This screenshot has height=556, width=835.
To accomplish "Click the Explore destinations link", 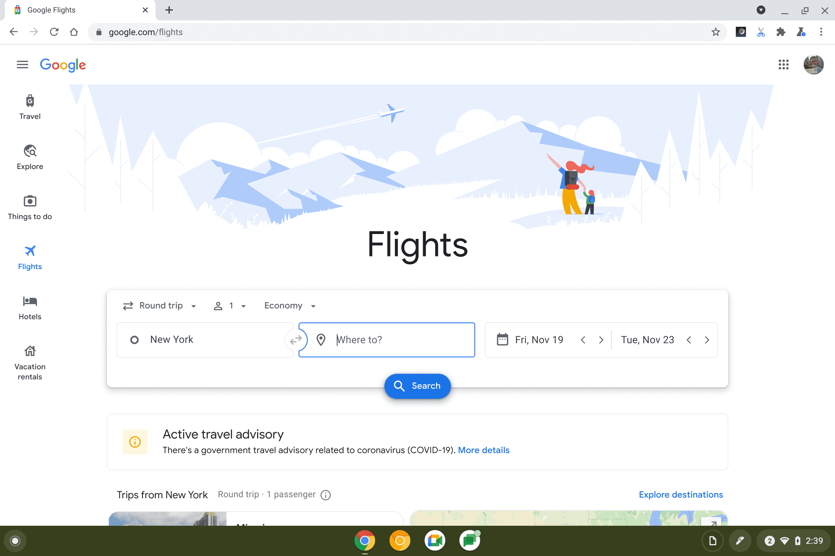I will point(681,494).
